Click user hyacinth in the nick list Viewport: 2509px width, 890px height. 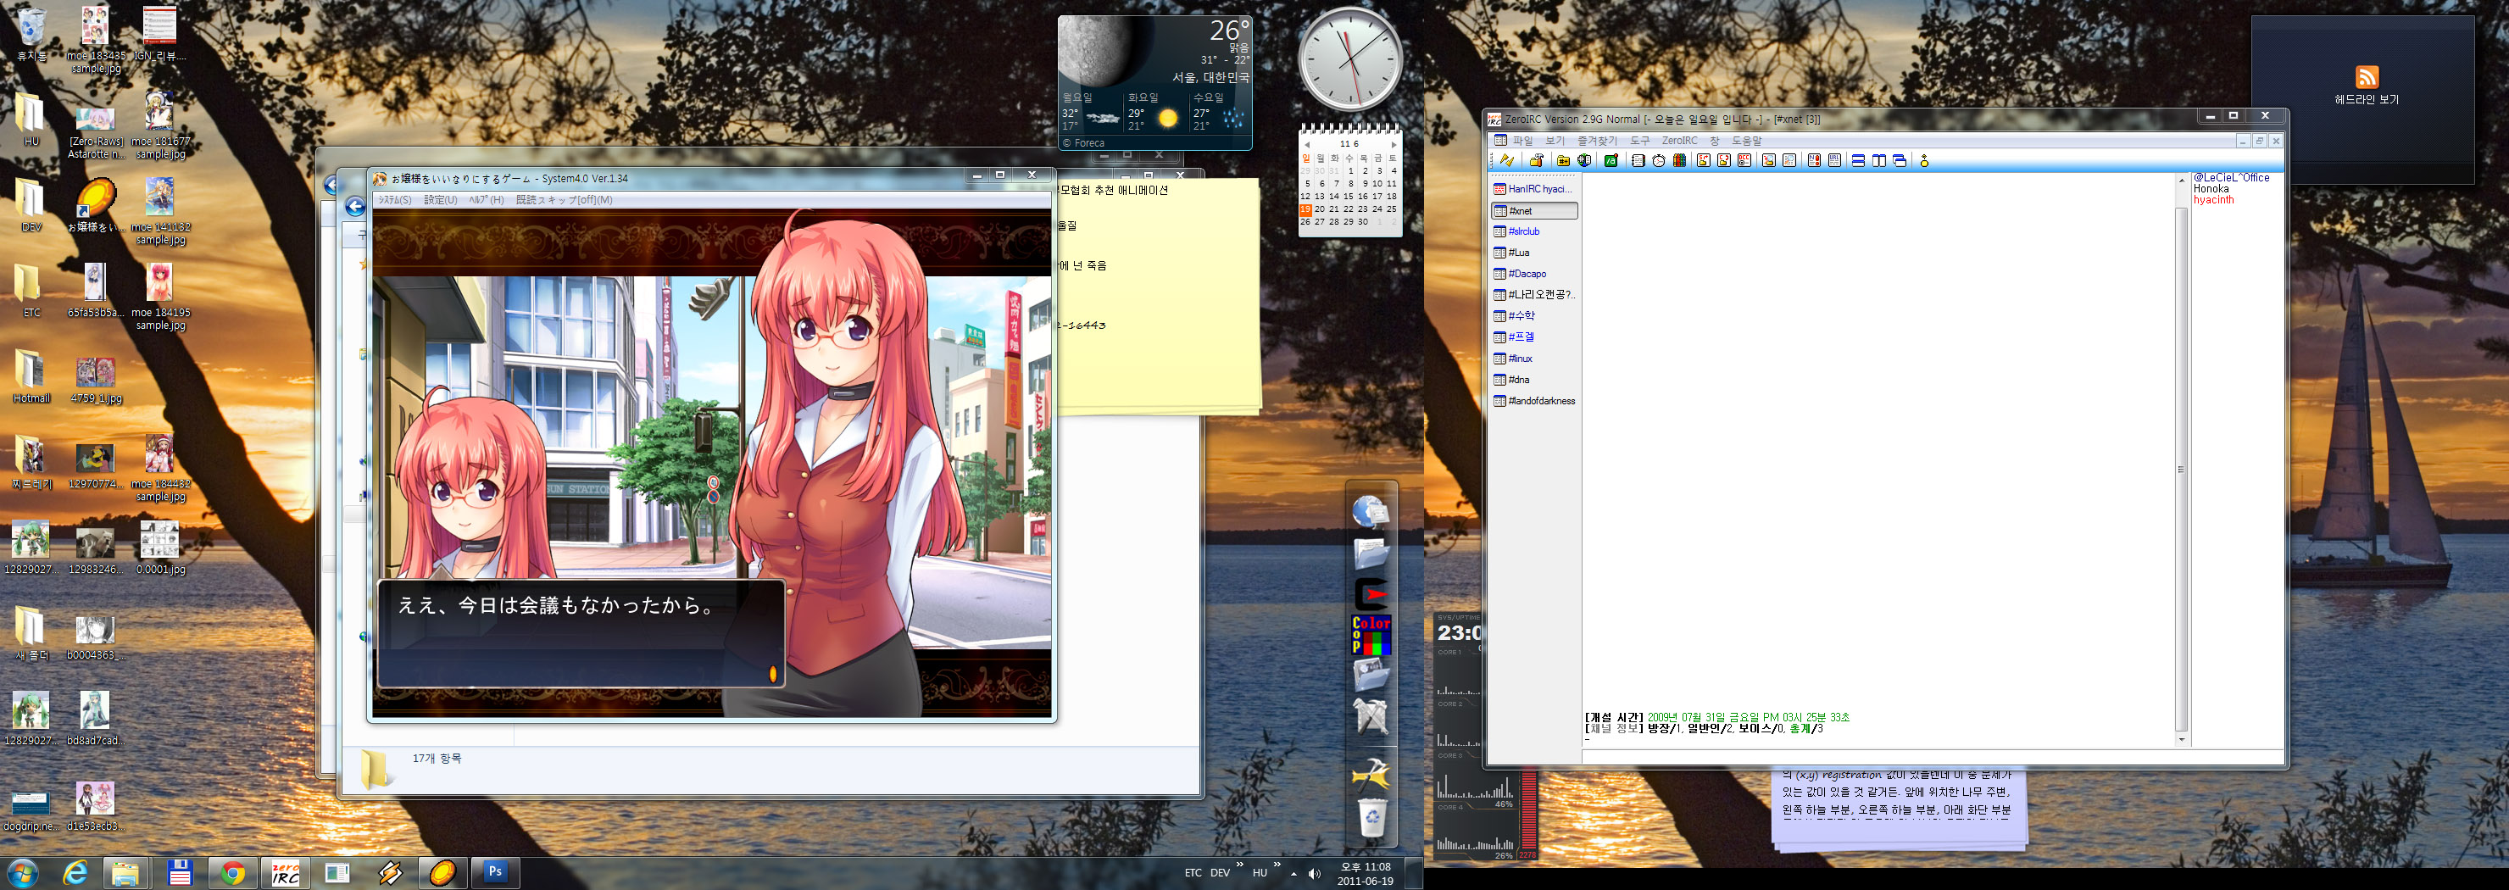[x=2213, y=201]
